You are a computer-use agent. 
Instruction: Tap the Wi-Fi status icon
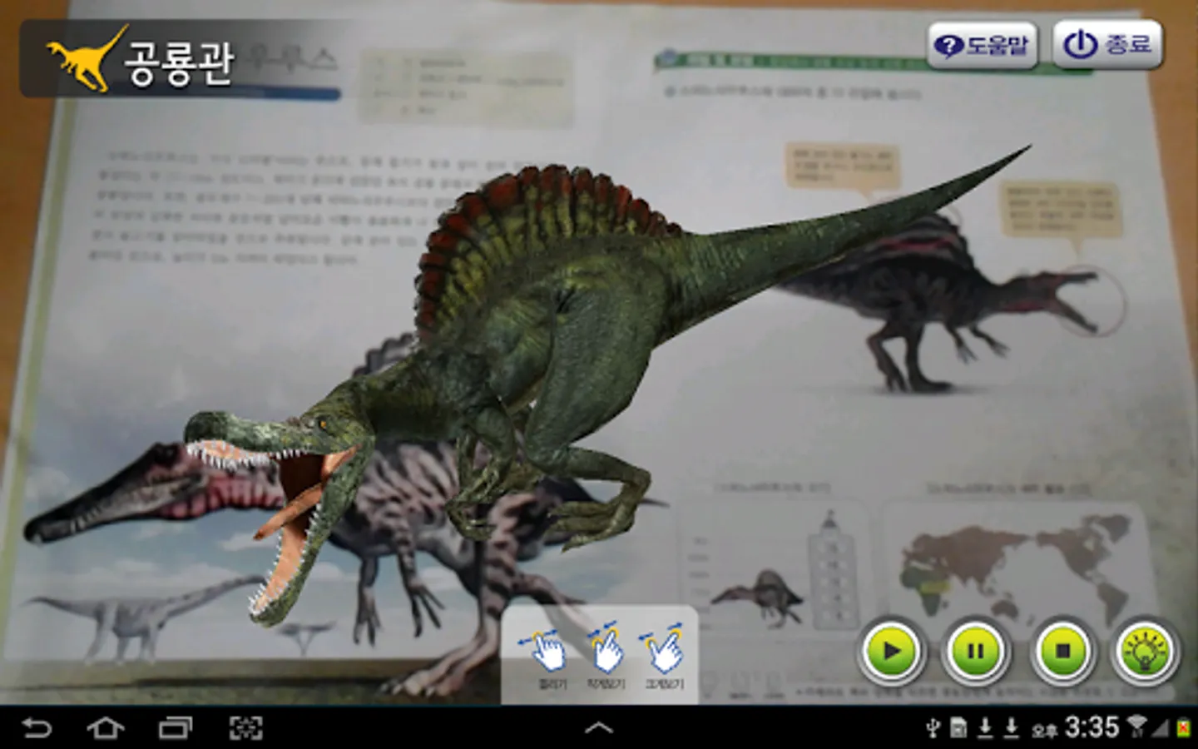tap(1136, 727)
